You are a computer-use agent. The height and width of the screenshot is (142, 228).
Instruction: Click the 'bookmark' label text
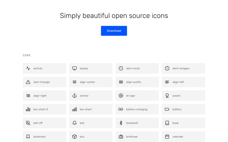point(39,137)
